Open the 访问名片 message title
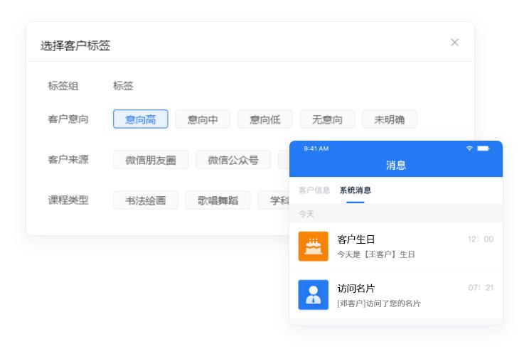This screenshot has width=529, height=356. (x=356, y=288)
